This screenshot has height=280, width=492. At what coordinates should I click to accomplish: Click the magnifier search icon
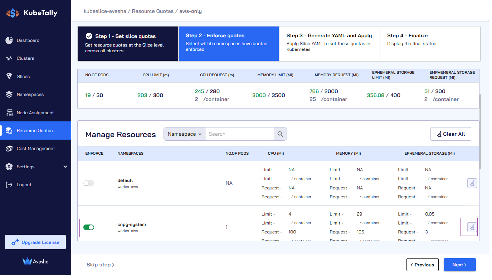[280, 134]
